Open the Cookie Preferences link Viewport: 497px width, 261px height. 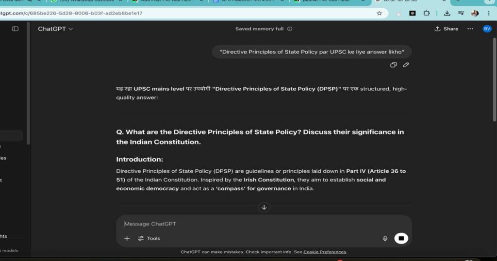(325, 252)
